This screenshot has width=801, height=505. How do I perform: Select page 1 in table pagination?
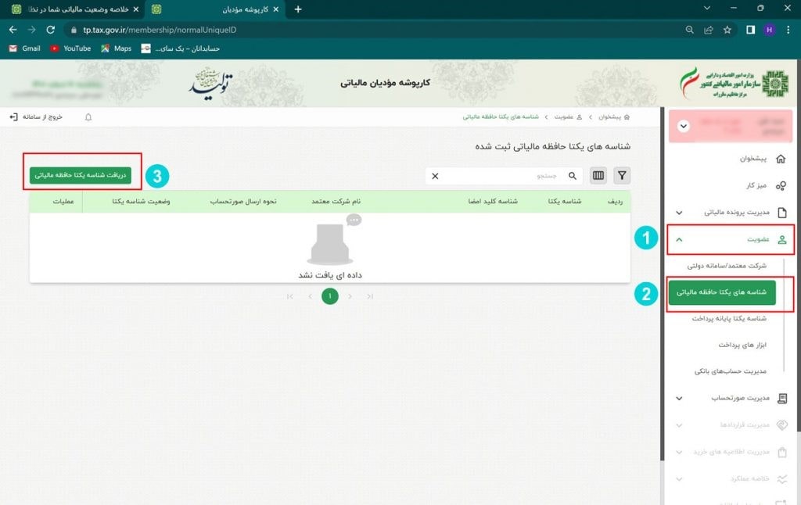330,296
